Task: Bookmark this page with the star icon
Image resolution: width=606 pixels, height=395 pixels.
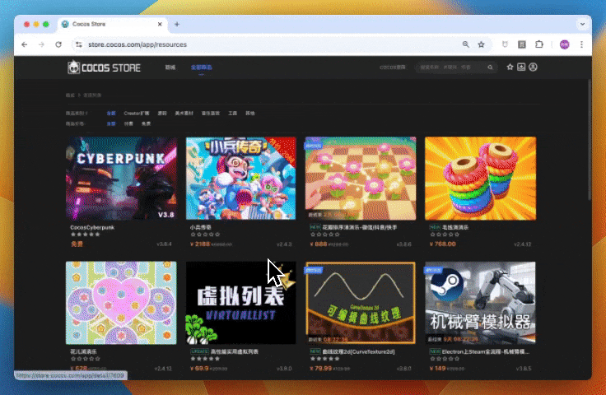Action: [481, 44]
